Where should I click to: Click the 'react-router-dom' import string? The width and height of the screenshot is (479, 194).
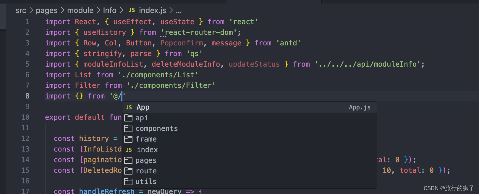click(x=199, y=32)
